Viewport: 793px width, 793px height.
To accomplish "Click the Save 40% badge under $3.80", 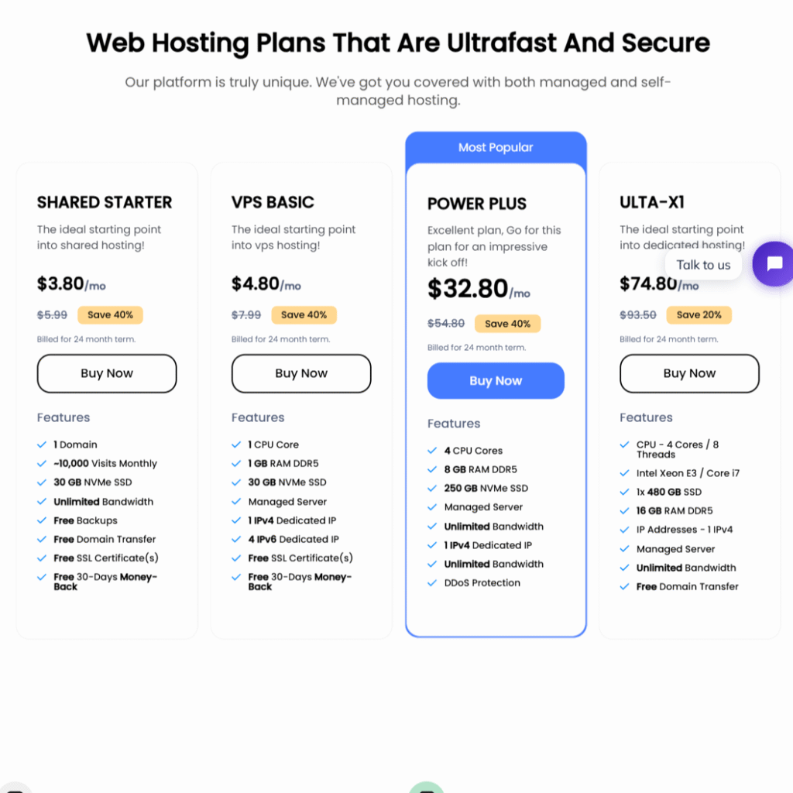I will click(x=110, y=314).
